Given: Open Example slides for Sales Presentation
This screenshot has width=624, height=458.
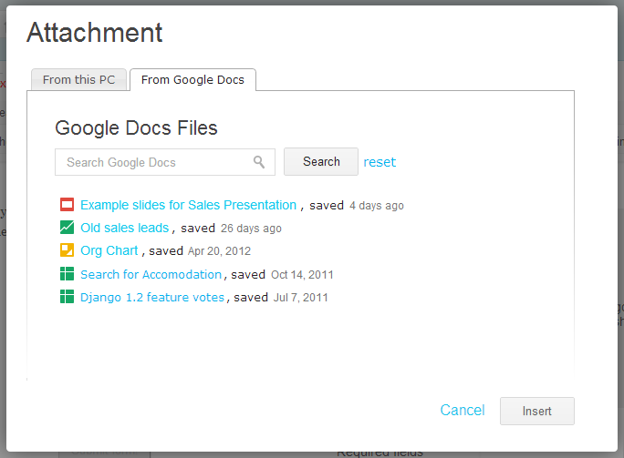Looking at the screenshot, I should point(188,205).
